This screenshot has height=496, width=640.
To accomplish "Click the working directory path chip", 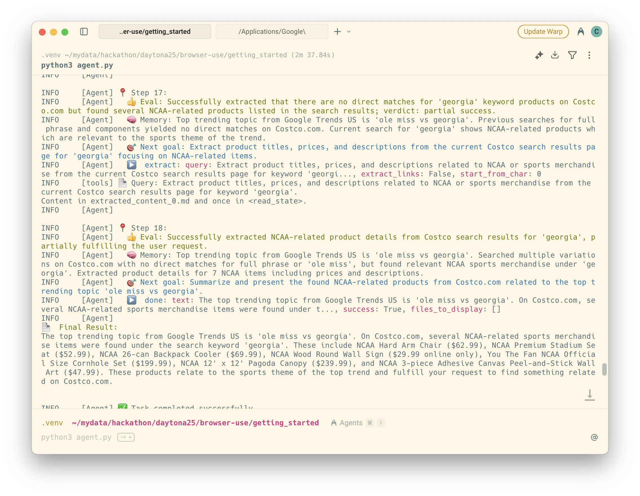I will [195, 423].
